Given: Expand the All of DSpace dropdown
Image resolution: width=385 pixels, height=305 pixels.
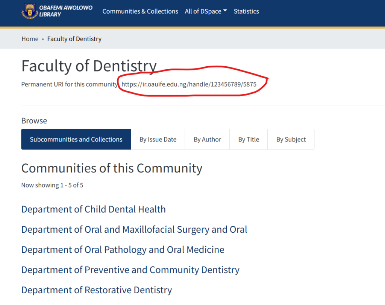Looking at the screenshot, I should (x=206, y=11).
